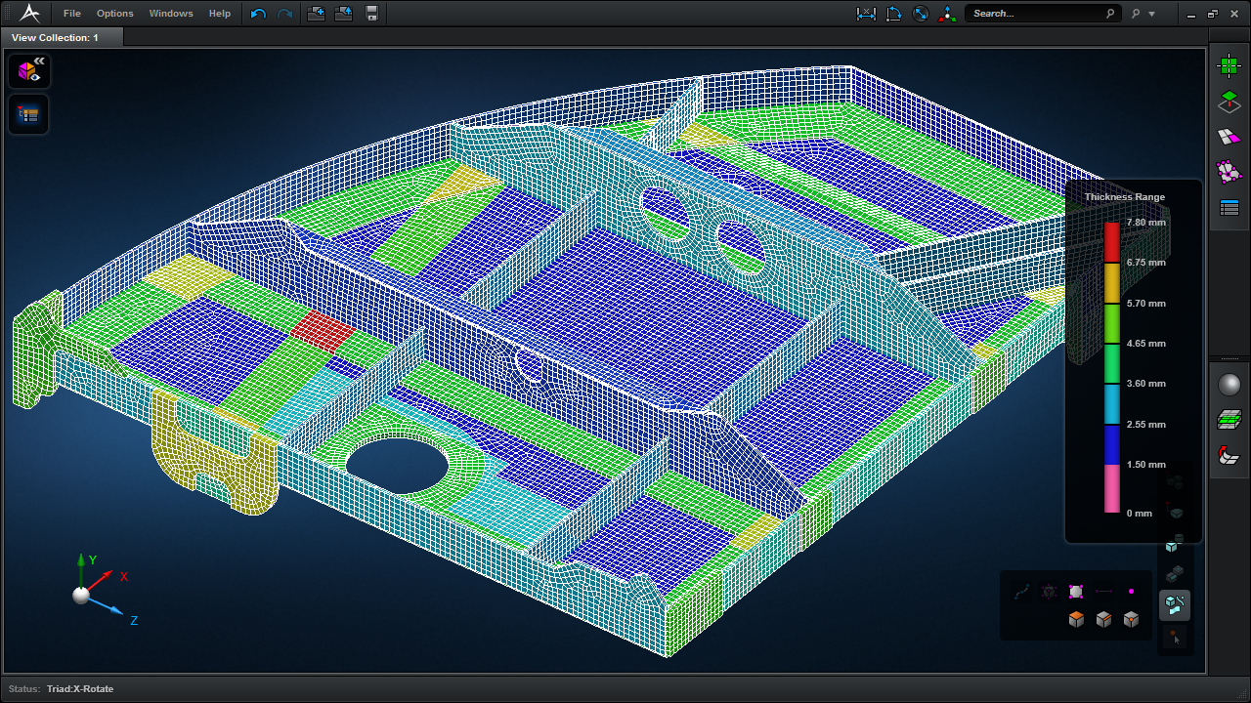Expand the highlighted selection filter flyout button
The width and height of the screenshot is (1251, 703).
(x=1175, y=605)
